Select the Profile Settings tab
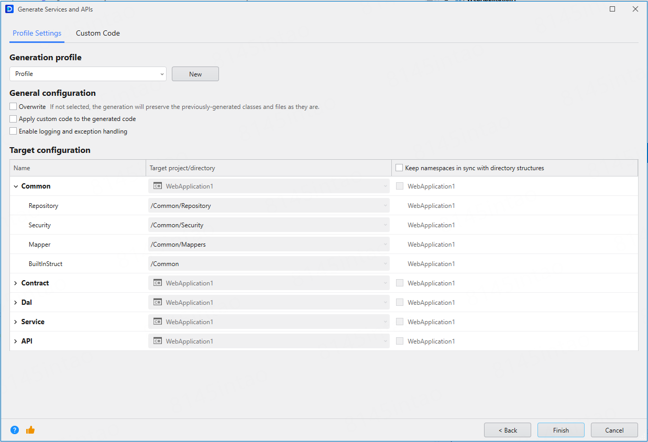 click(37, 33)
